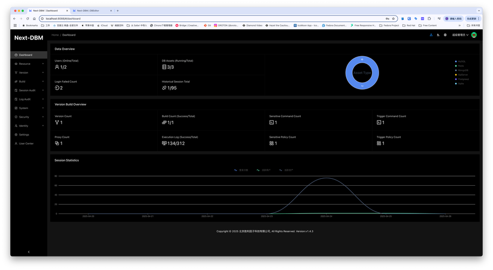Toggle Redis legend in Asset Type chart
This screenshot has height=270, width=493.
(460, 66)
